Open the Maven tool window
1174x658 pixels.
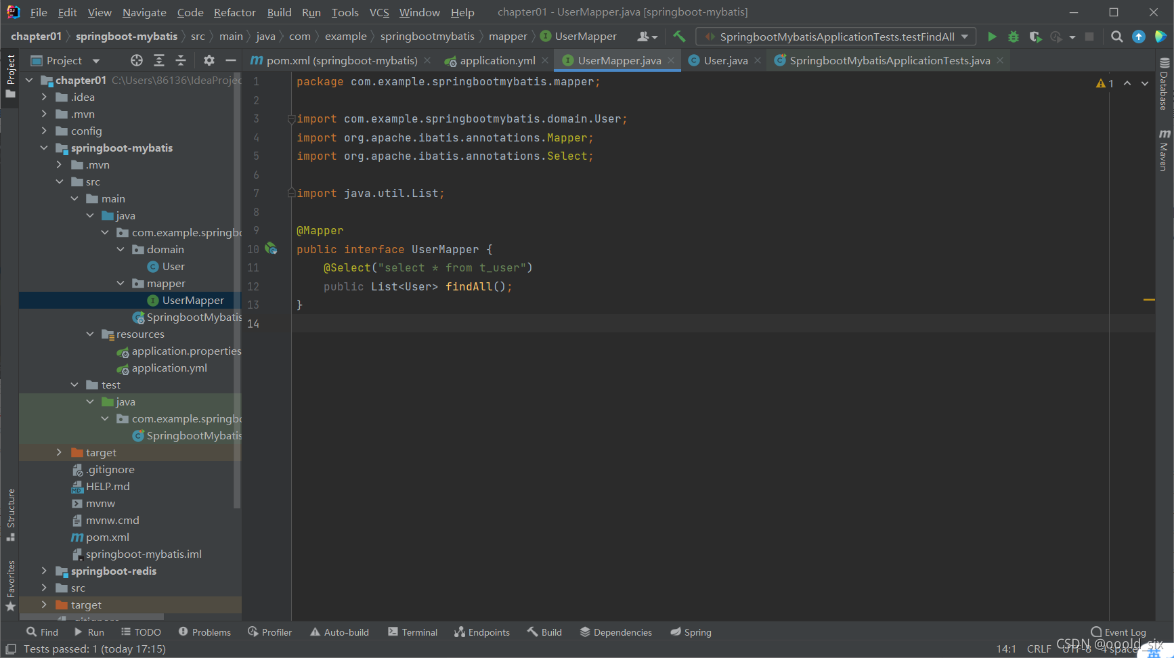[1165, 150]
